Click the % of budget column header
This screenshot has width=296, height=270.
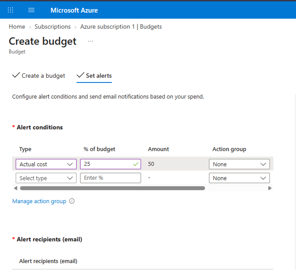[99, 149]
